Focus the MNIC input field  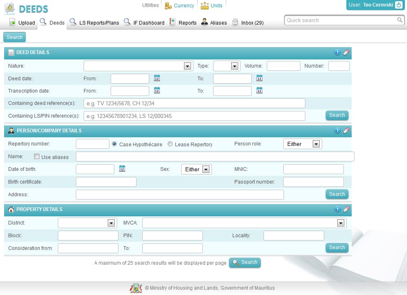pyautogui.click(x=313, y=169)
